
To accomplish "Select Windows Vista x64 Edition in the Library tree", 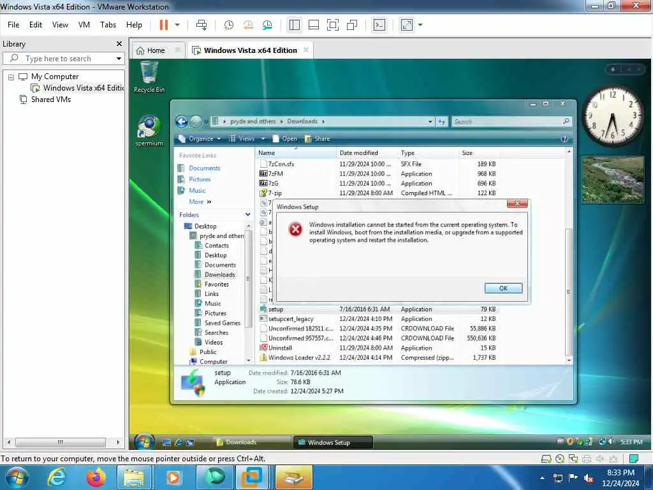I will 78,88.
